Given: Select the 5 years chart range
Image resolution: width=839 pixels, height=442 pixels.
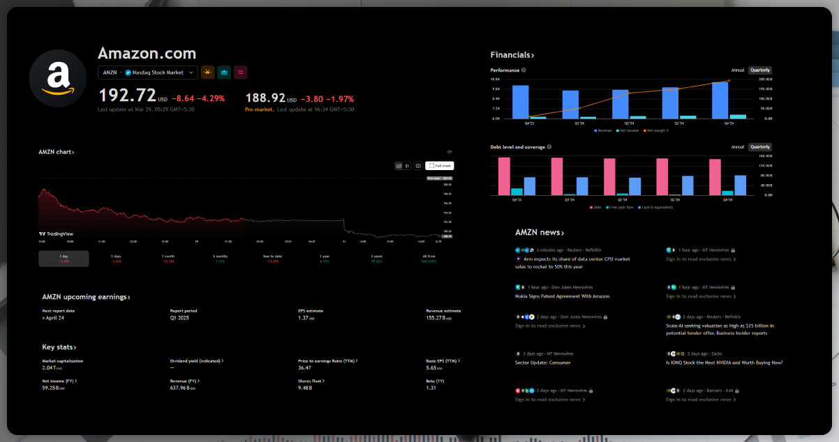Looking at the screenshot, I should (x=377, y=259).
